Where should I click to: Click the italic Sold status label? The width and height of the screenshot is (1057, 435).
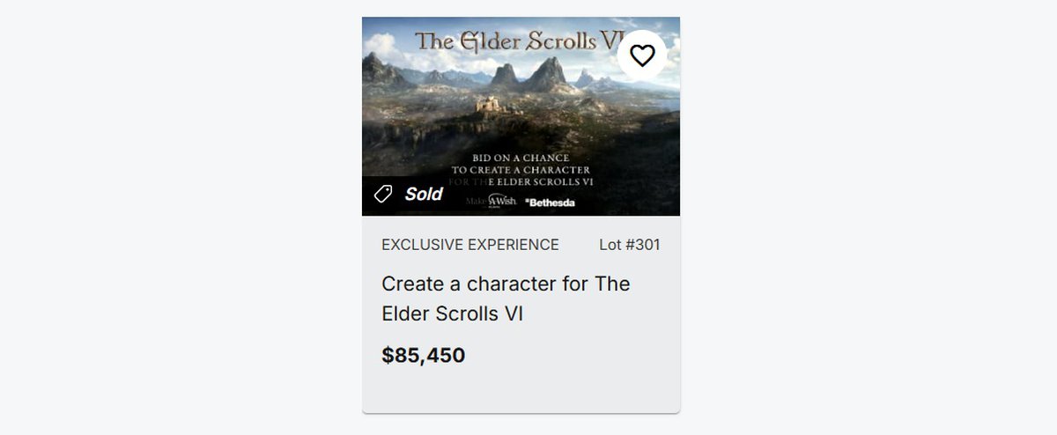click(424, 194)
